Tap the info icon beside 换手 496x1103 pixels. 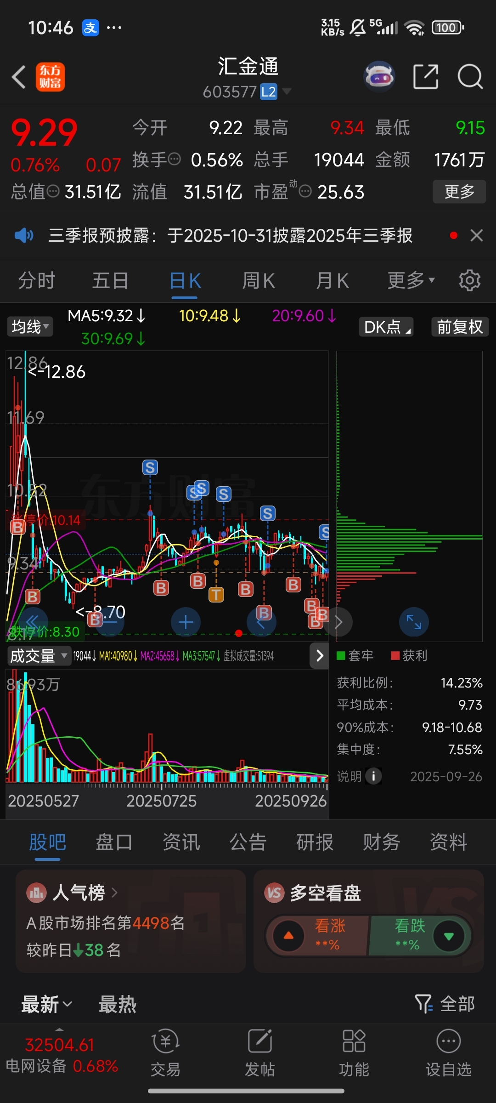[x=175, y=159]
